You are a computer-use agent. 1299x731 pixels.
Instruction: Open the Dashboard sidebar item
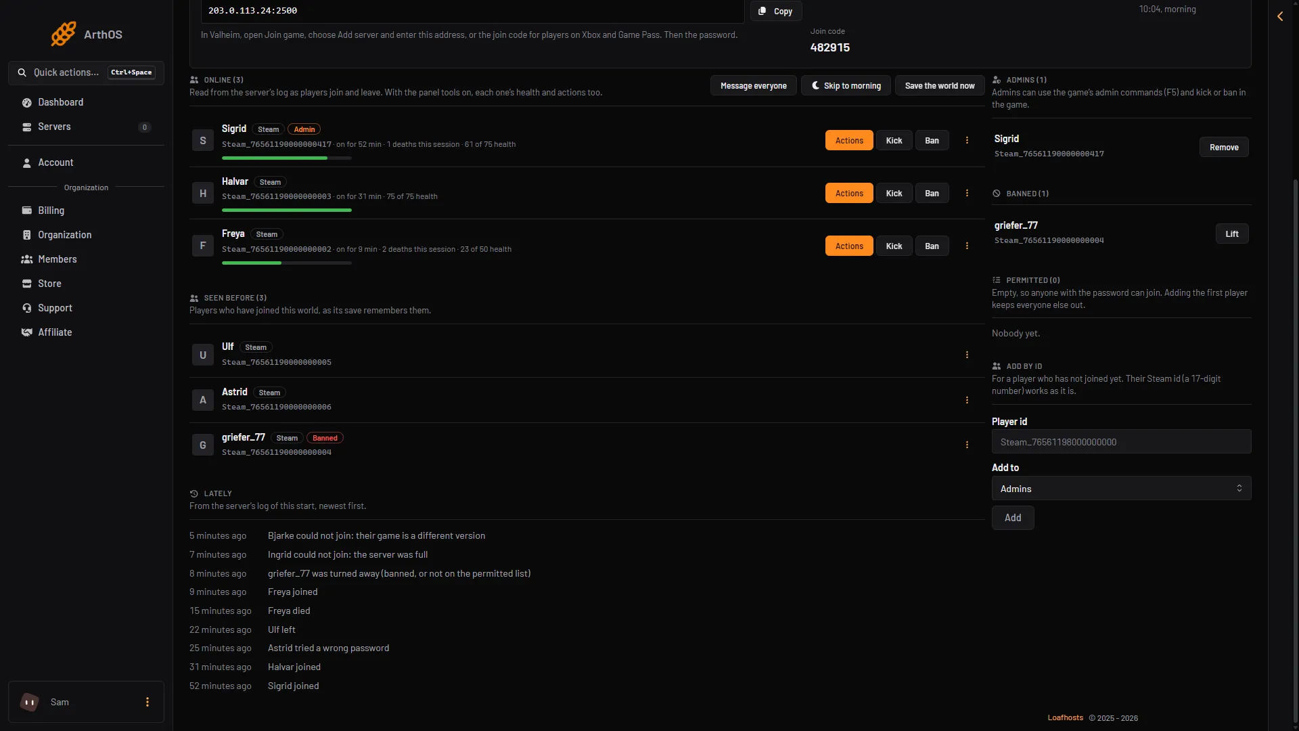(x=86, y=102)
